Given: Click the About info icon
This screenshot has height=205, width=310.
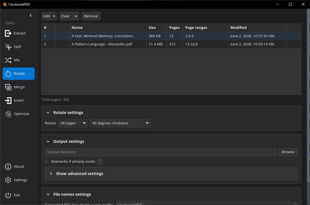Looking at the screenshot, I should [8, 166].
